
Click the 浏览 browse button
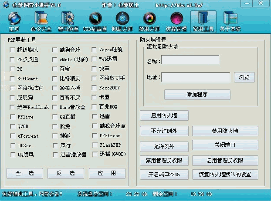[244, 77]
